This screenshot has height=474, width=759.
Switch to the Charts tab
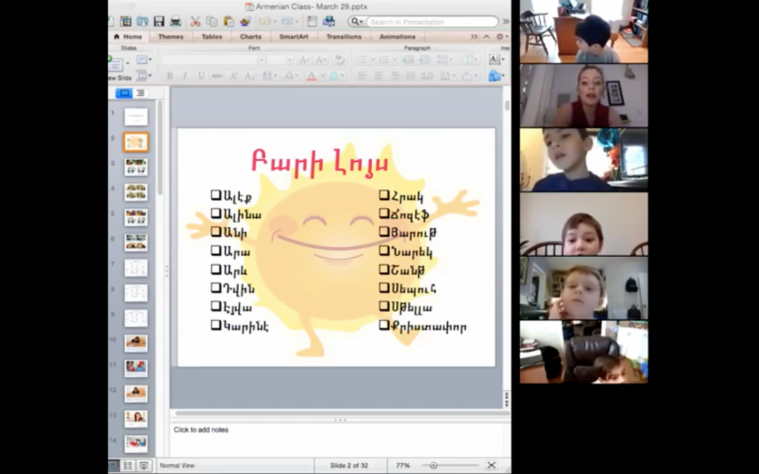point(250,37)
